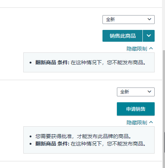
Task: Expand the arrow beside 销售此商品
Action: point(149,36)
